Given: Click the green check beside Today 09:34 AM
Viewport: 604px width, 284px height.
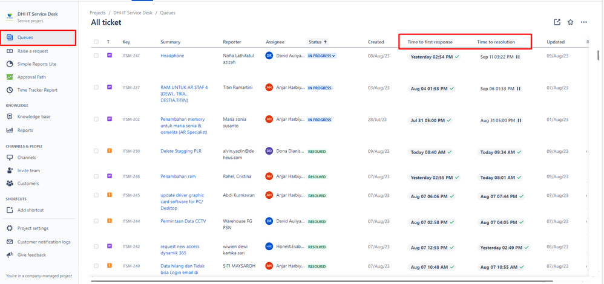Looking at the screenshot, I should pos(519,152).
